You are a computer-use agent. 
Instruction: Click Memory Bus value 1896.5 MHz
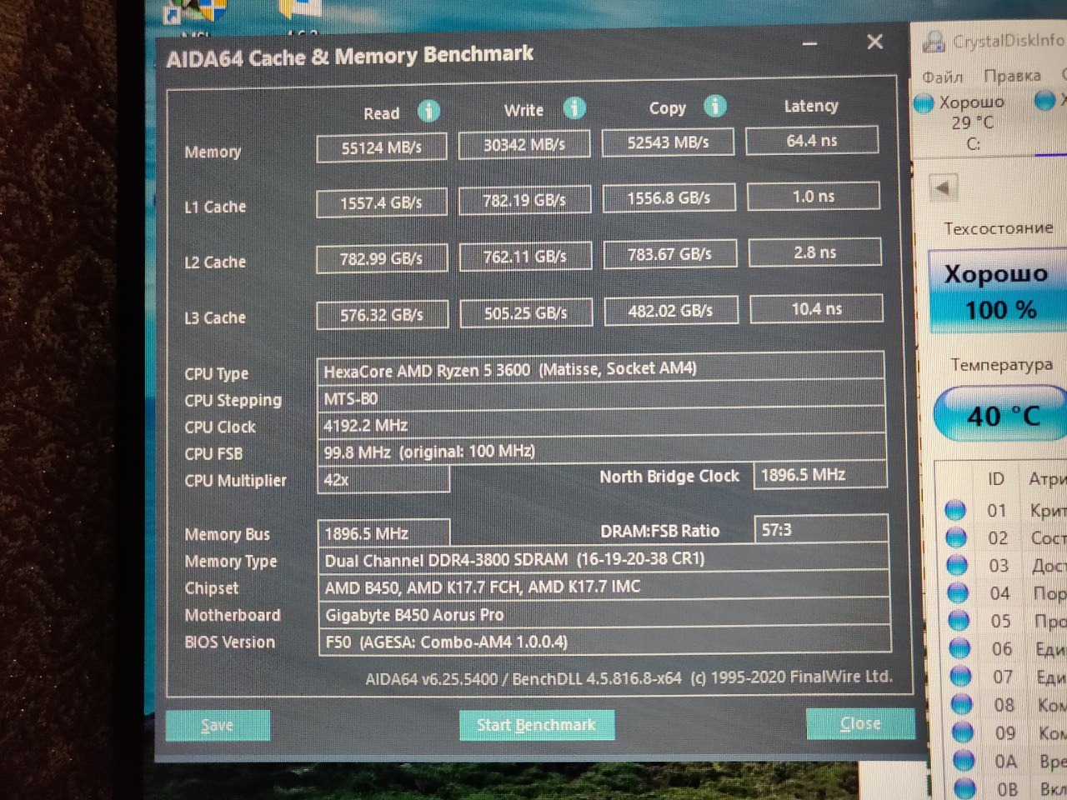pos(383,532)
